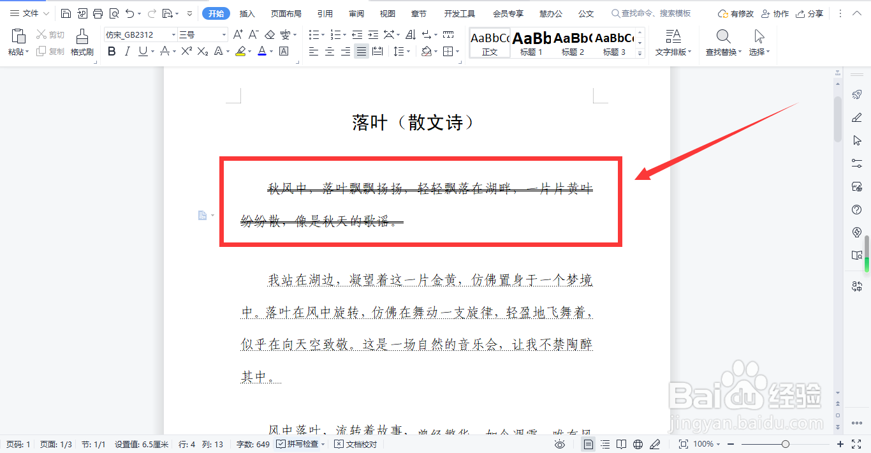871x453 pixels.
Task: Switch to the 章节 tab
Action: coord(419,13)
